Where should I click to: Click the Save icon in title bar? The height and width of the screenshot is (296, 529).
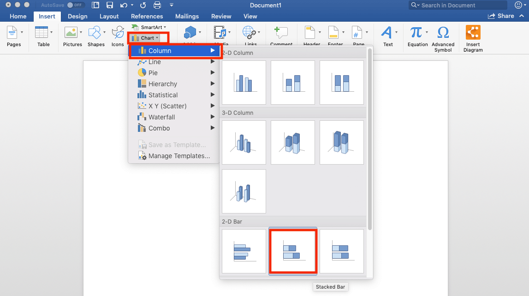[110, 5]
